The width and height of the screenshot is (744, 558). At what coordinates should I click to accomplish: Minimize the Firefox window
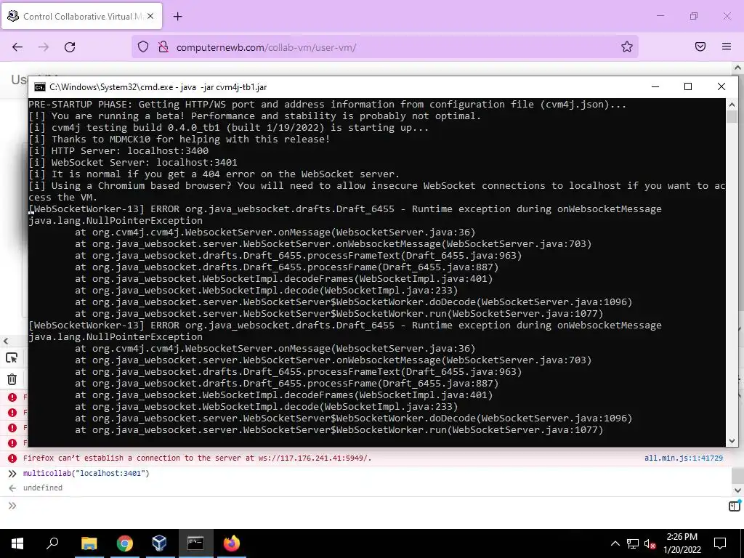[660, 16]
